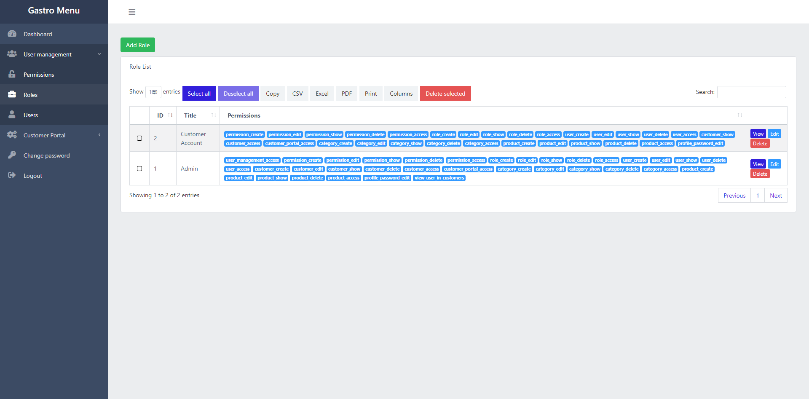
Task: Click the Customer Portal gears icon
Action: (12, 135)
